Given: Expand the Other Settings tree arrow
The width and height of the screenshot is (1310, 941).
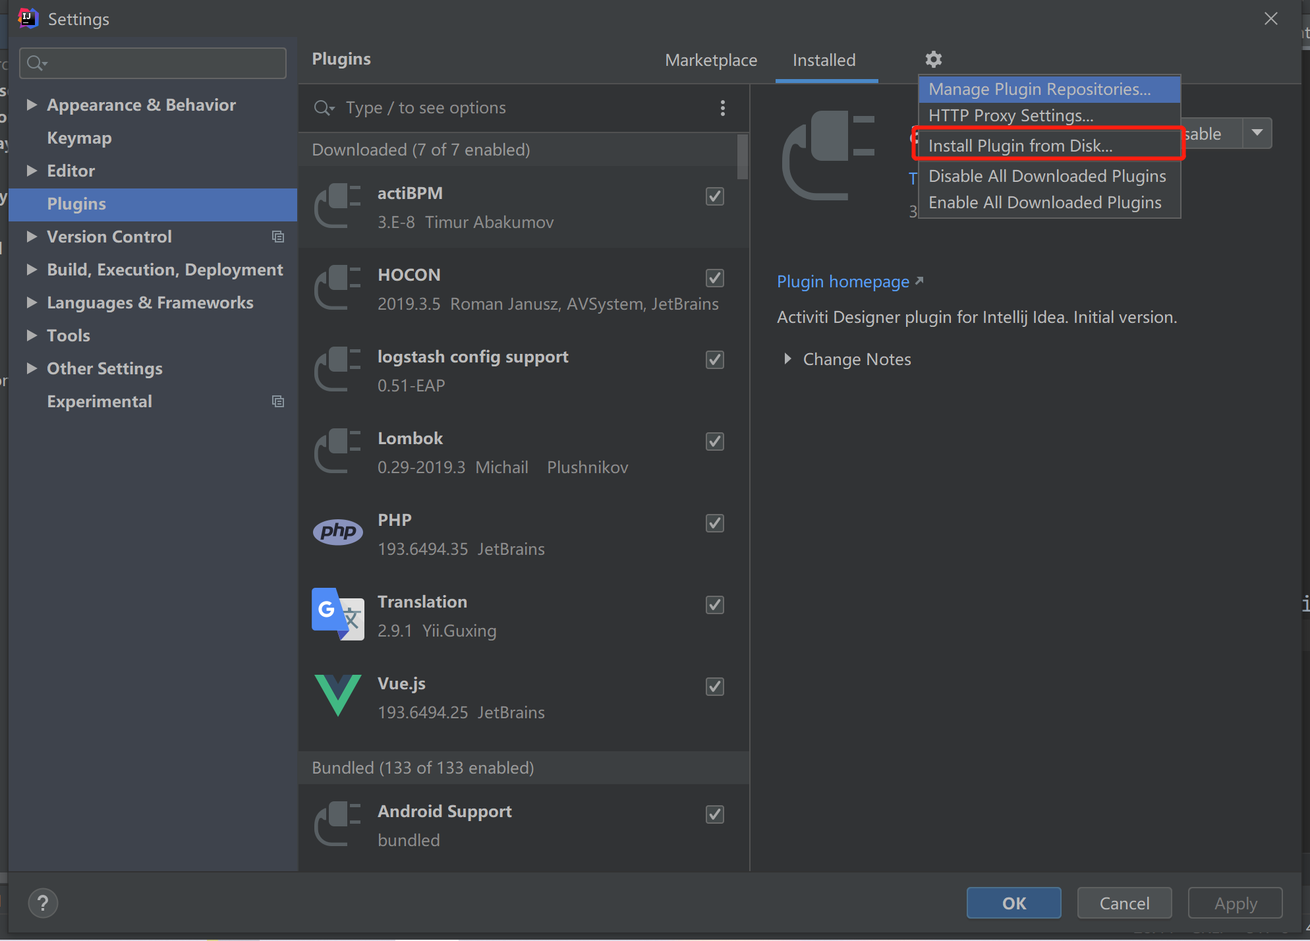Looking at the screenshot, I should [31, 368].
